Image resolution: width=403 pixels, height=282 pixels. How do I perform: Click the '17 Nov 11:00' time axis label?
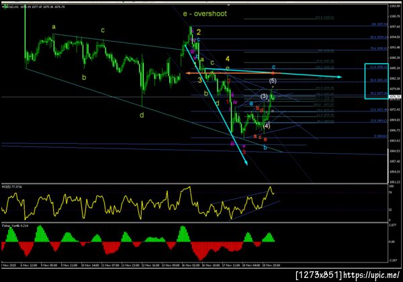(x=231, y=265)
